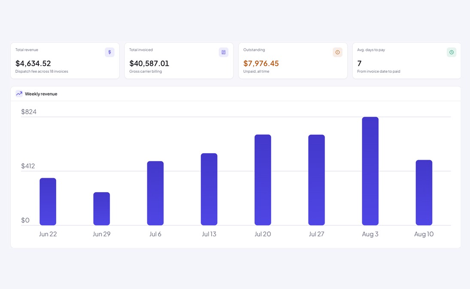
Task: Click the $4,634.52 total revenue value
Action: (x=33, y=63)
